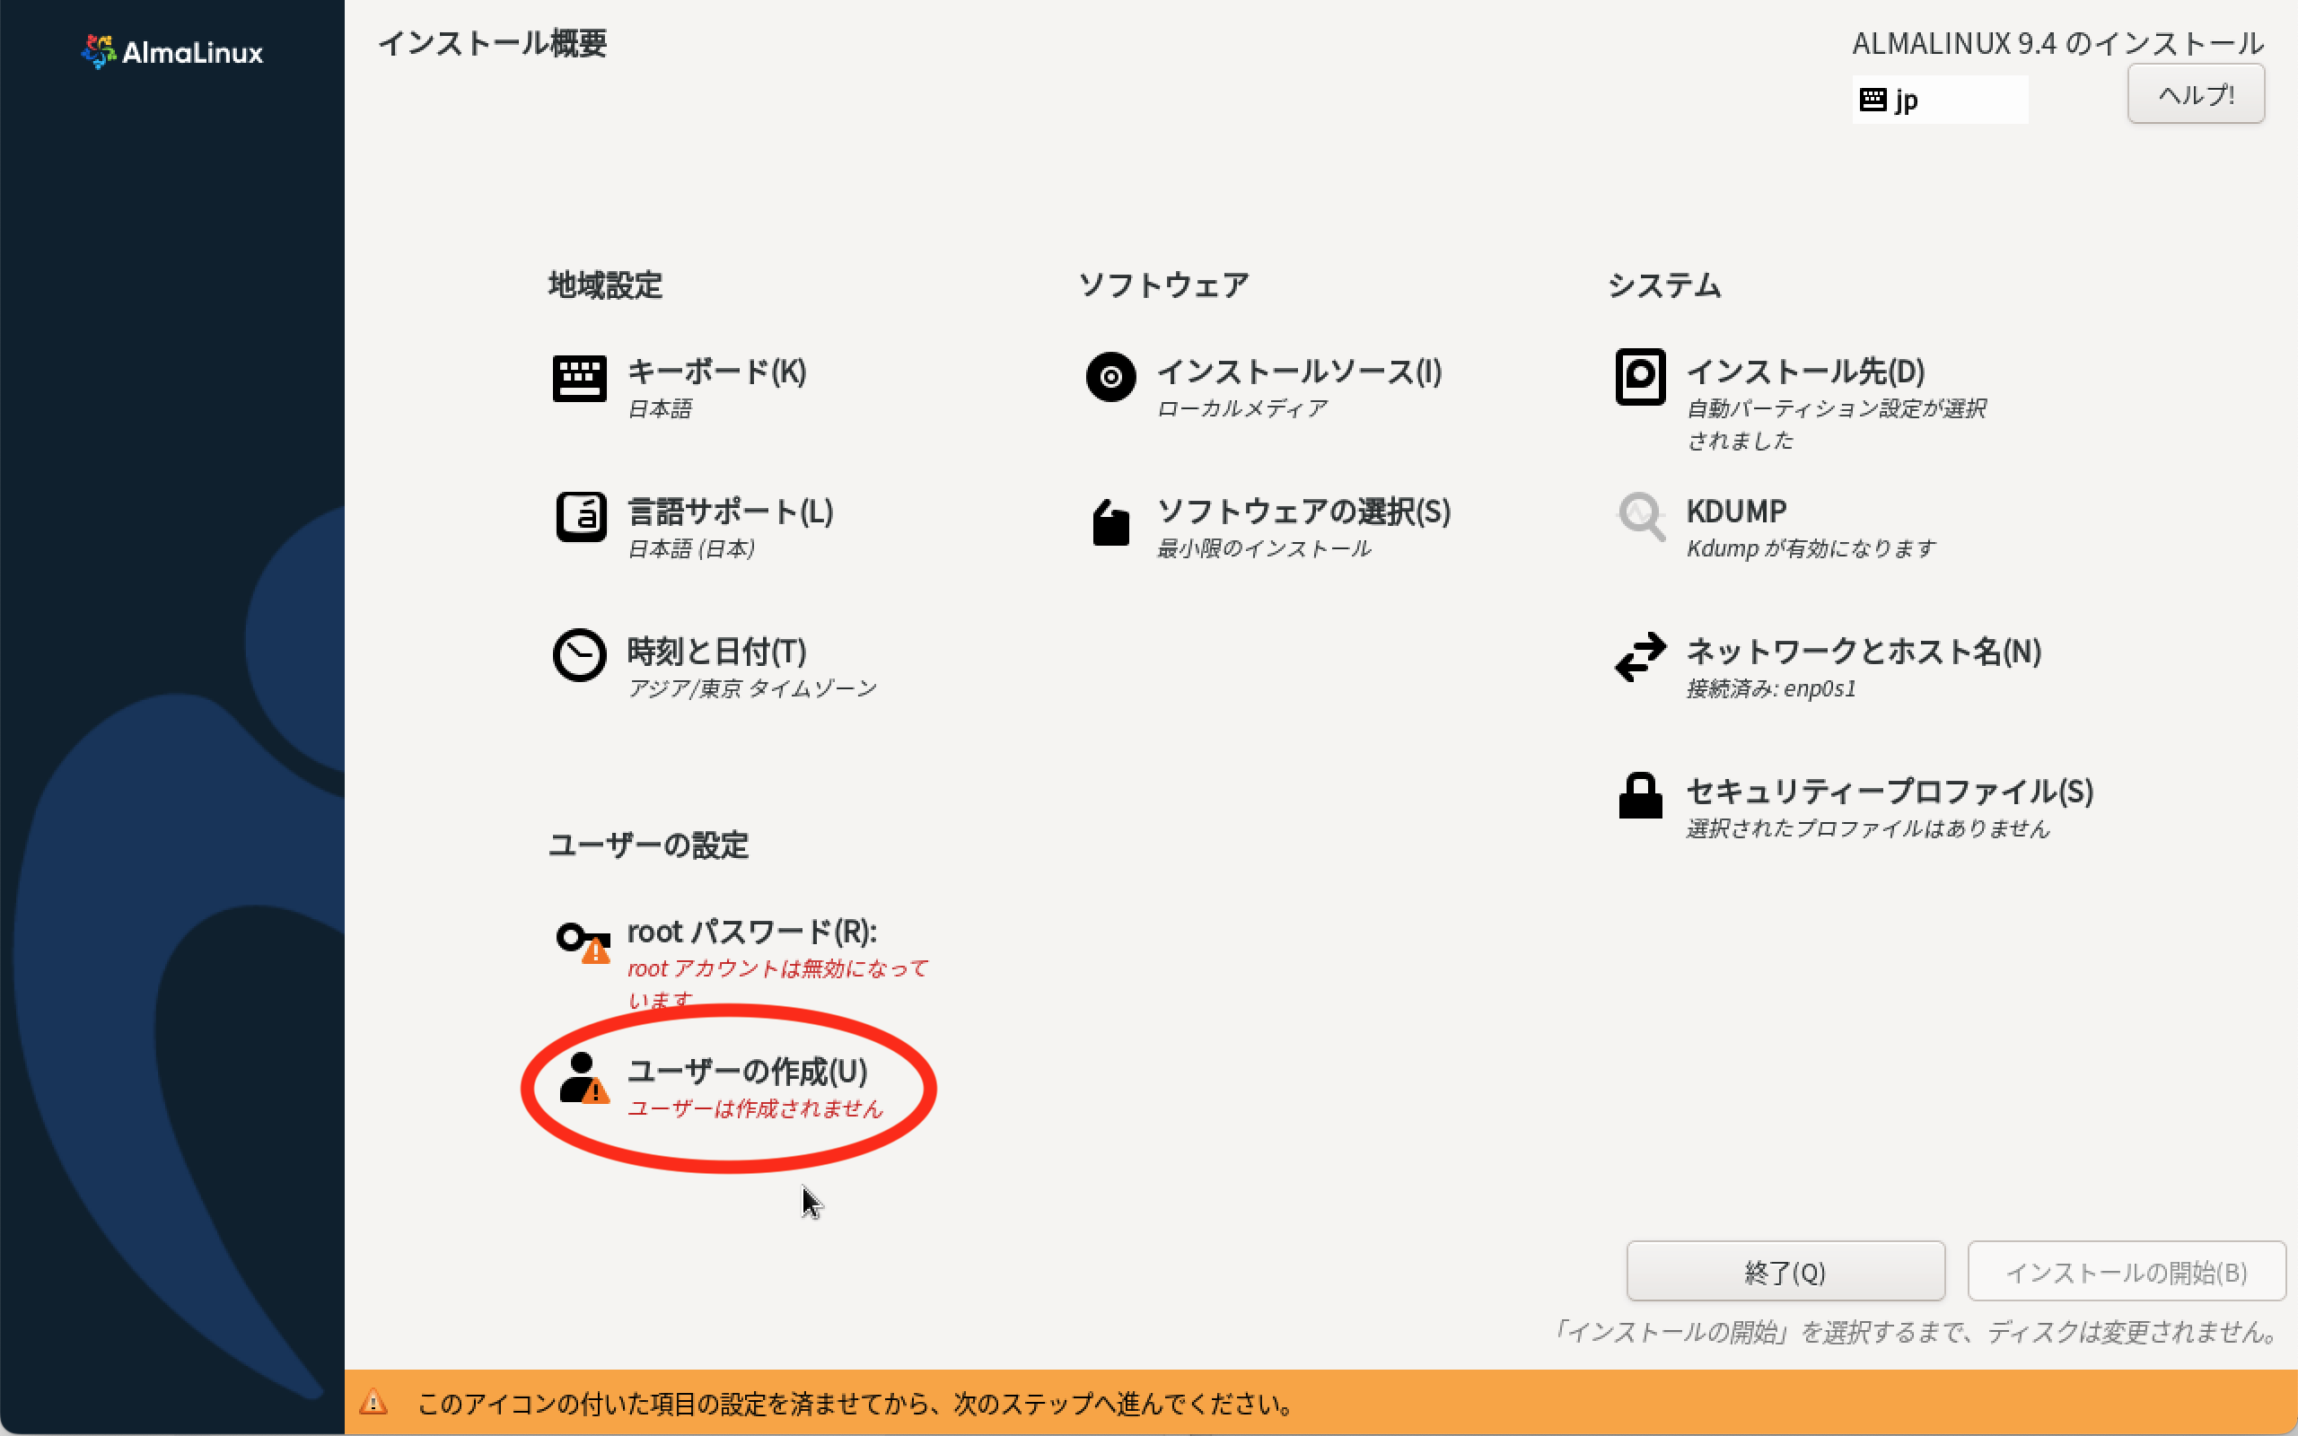2298x1436 pixels.
Task: Open ユーザーの作成(U) settings
Action: [x=748, y=1072]
